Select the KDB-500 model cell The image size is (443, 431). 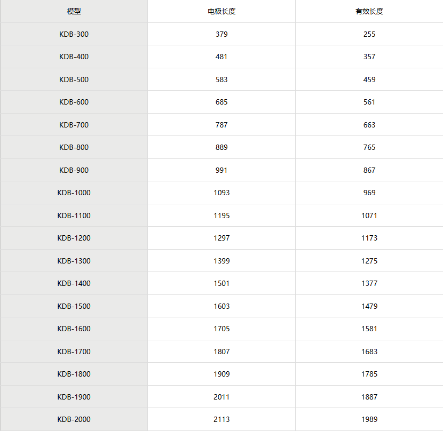(x=74, y=79)
